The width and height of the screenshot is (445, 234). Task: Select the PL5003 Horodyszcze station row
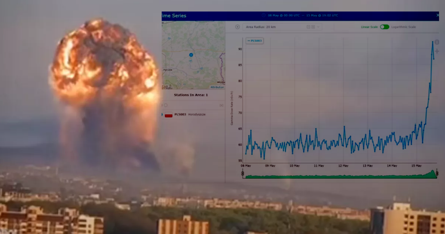(193, 114)
